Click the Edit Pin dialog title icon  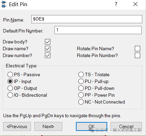pyautogui.click(x=4, y=4)
